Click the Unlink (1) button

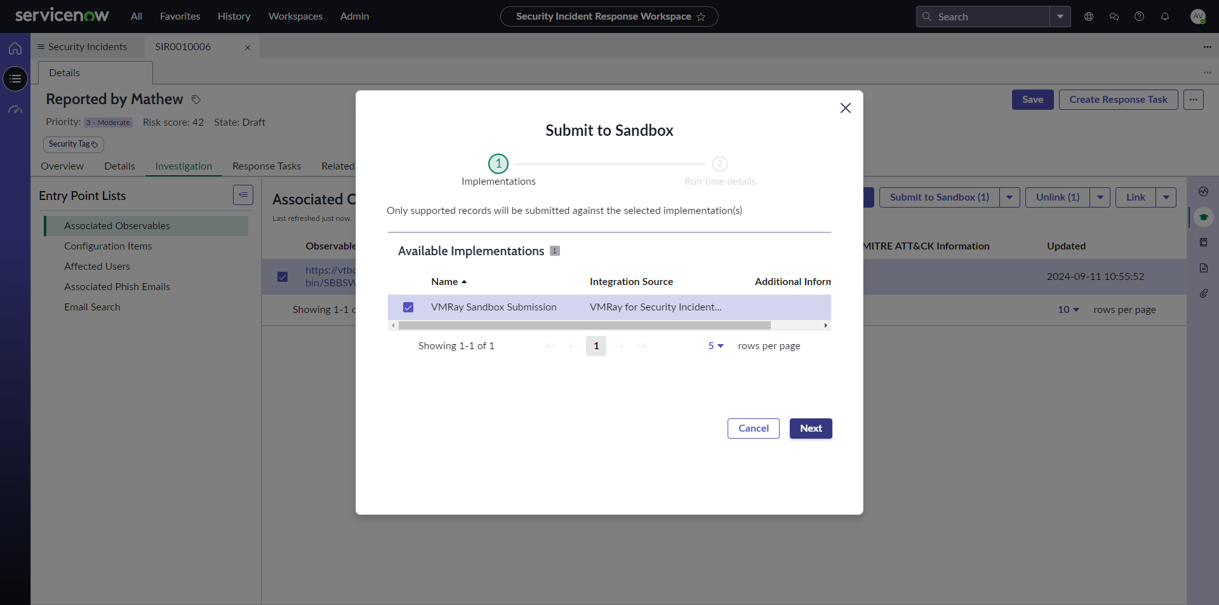coord(1058,197)
